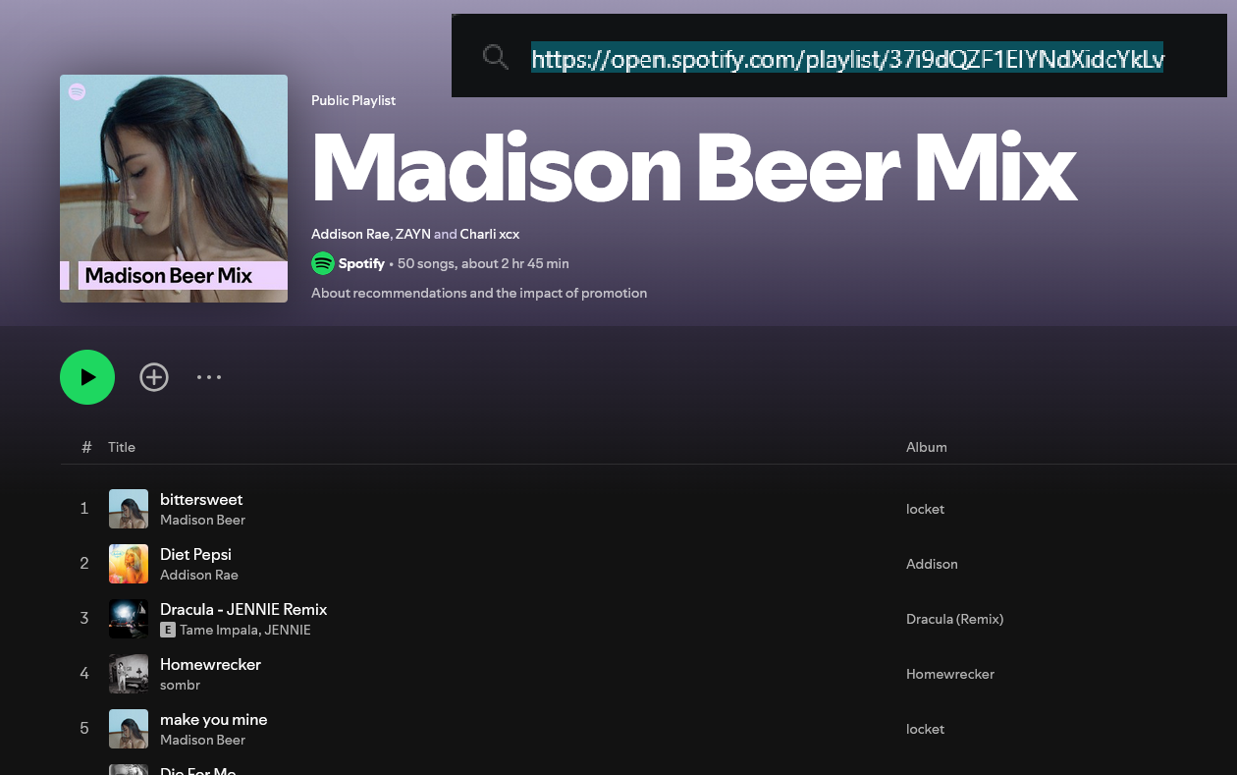The image size is (1237, 775).
Task: Open the Madison Beer Mix cover image
Action: pos(174,189)
